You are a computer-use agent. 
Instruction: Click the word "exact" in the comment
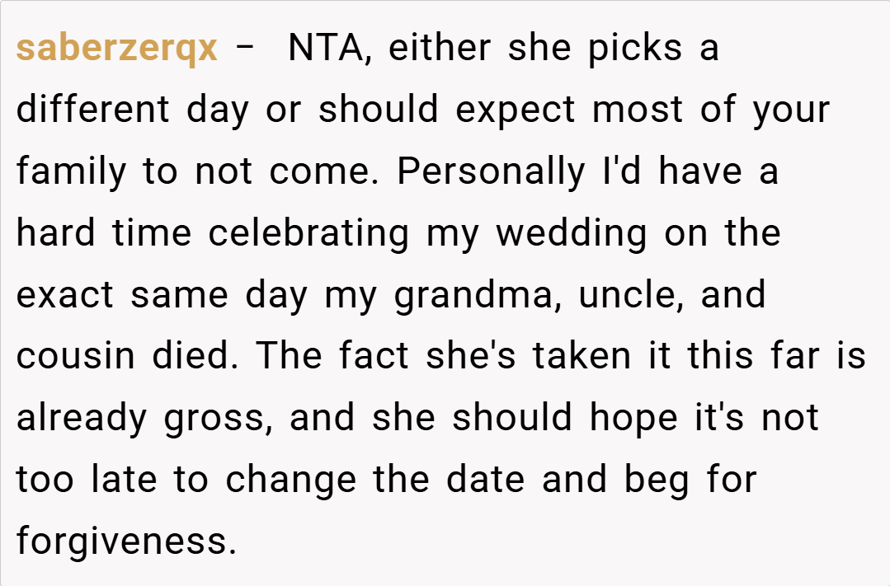point(65,296)
